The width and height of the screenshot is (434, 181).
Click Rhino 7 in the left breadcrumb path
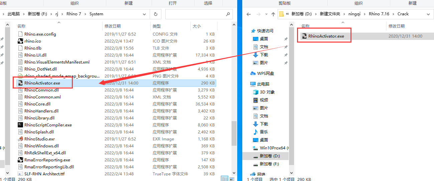pyautogui.click(x=74, y=14)
